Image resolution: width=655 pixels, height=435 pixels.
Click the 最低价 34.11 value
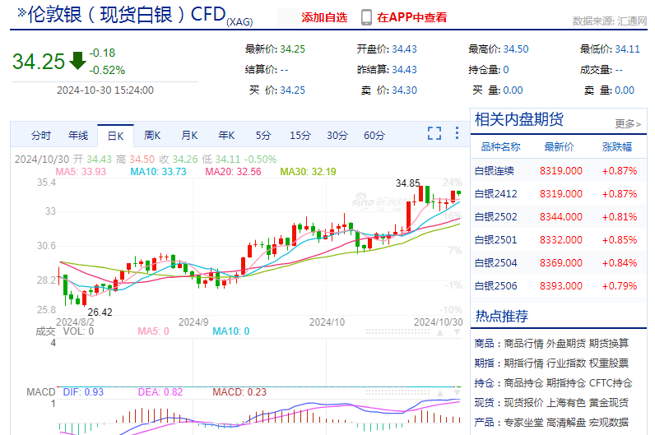coord(627,49)
